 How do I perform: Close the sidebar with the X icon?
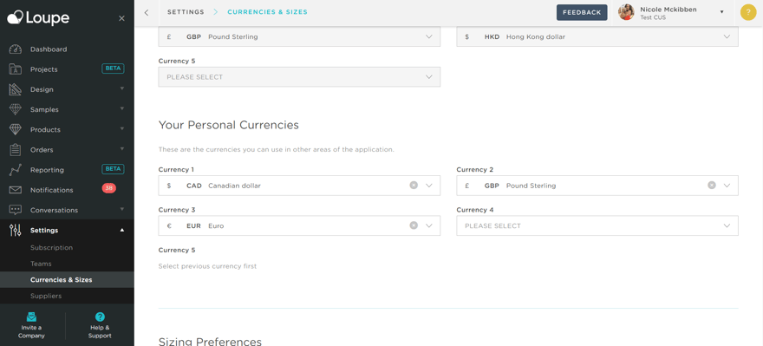121,18
